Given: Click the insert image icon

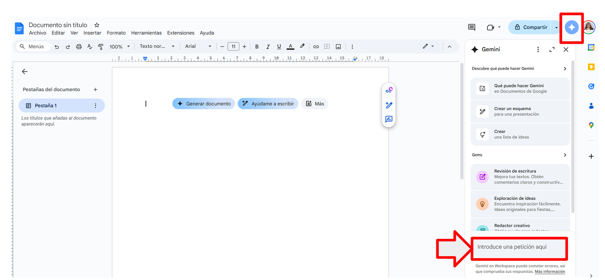Looking at the screenshot, I should click(x=338, y=47).
